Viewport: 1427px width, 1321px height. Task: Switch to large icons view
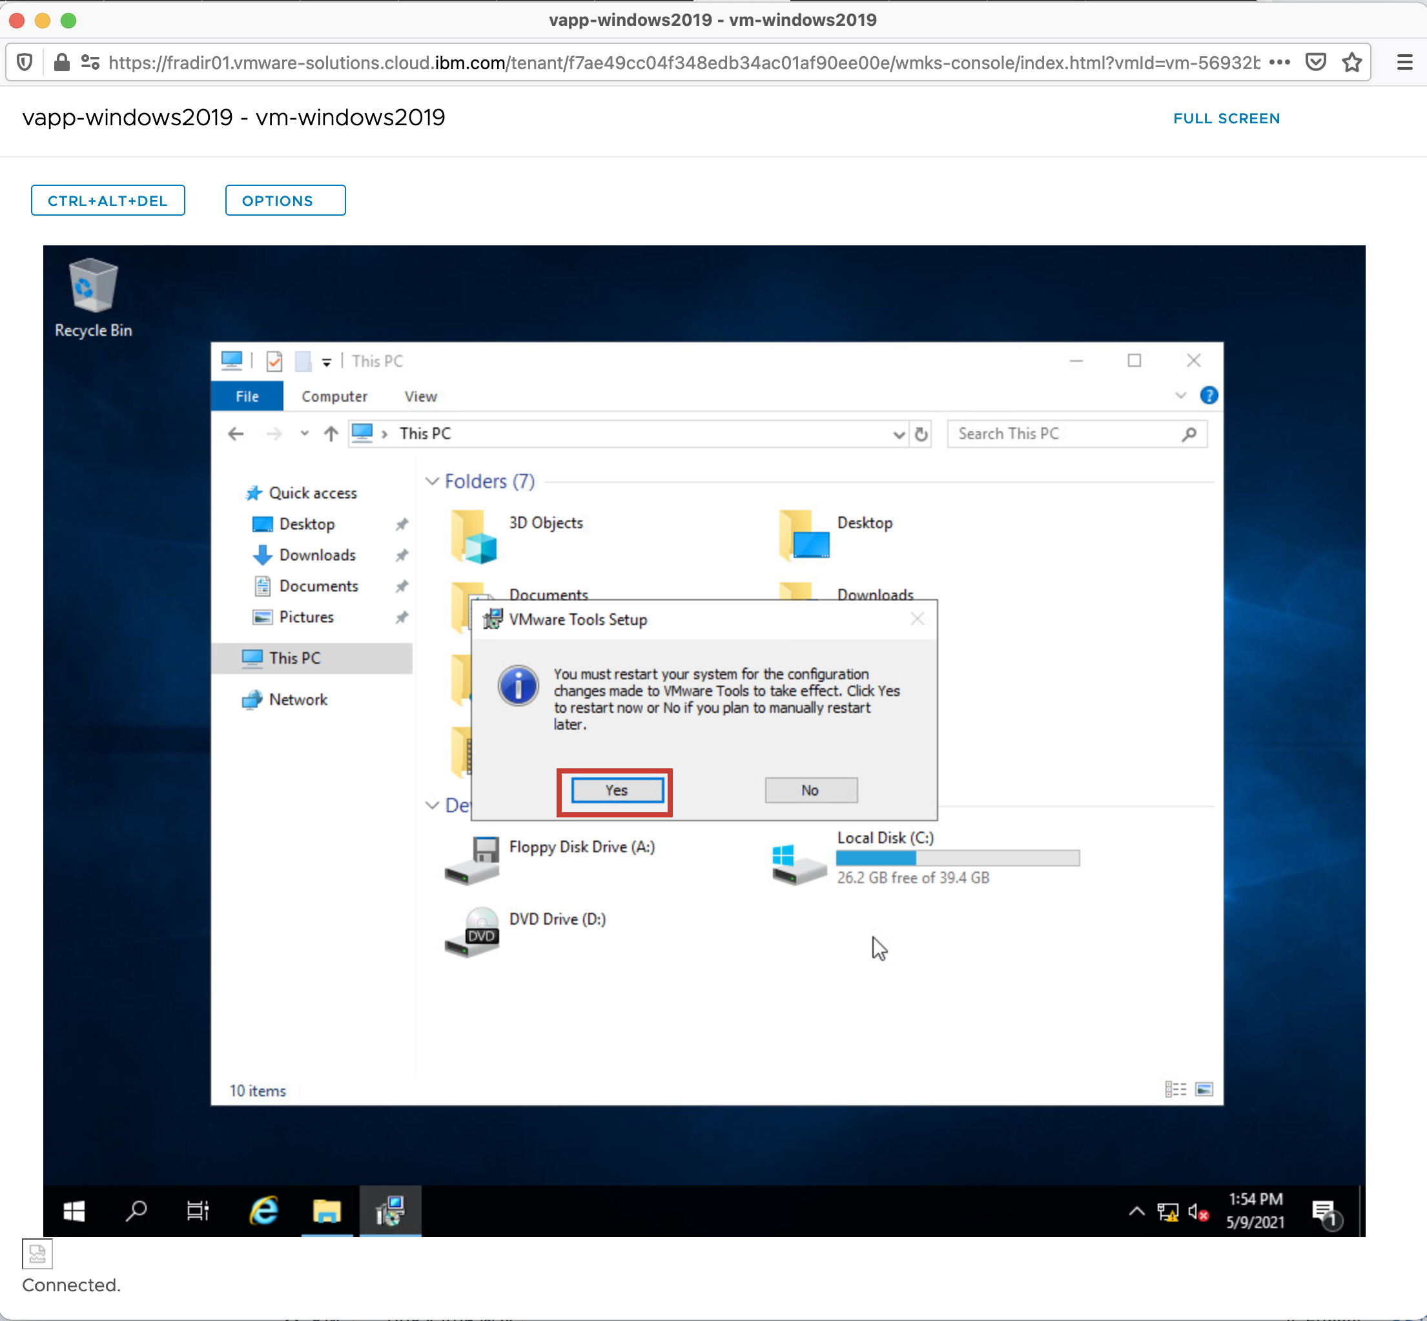tap(1204, 1089)
